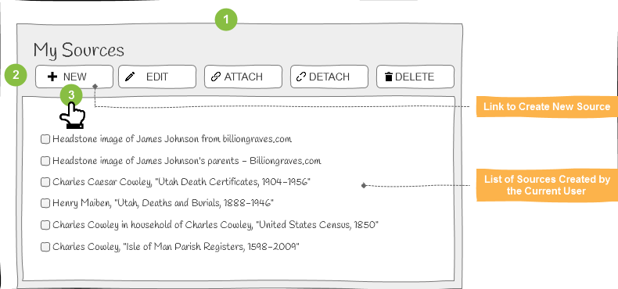
Task: Click green annotation marker number 2
Action: point(16,75)
